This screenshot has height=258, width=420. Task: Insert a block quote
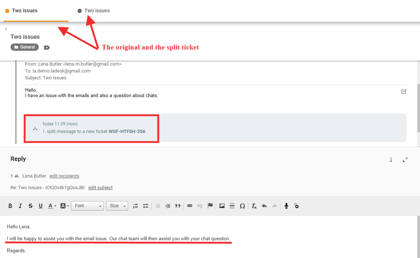(x=177, y=206)
